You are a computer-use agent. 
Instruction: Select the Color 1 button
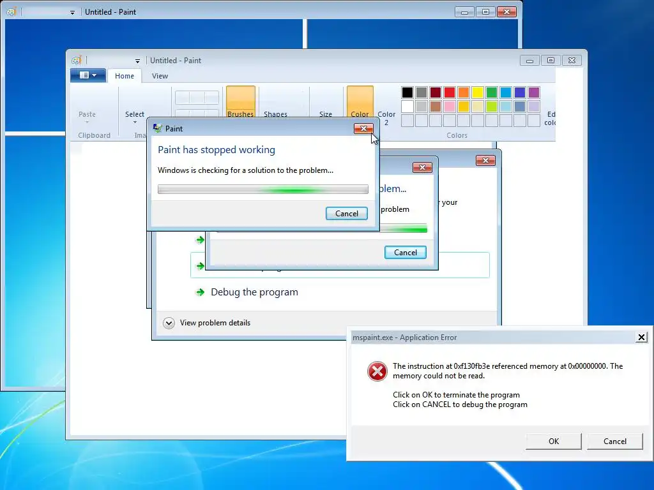point(360,102)
